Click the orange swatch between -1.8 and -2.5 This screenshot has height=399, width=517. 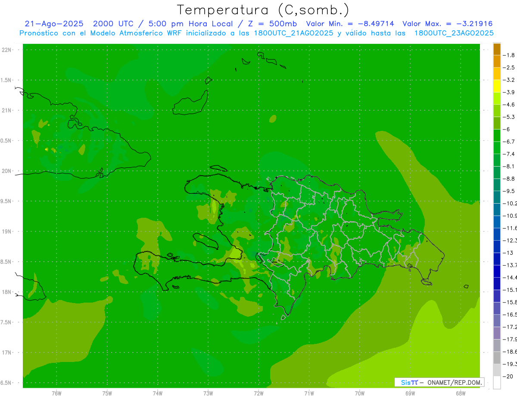coord(497,61)
